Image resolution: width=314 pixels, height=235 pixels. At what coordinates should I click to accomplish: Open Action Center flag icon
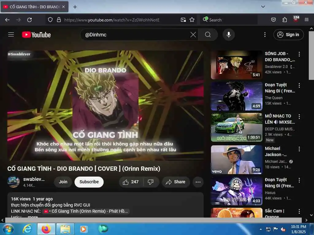(276, 229)
